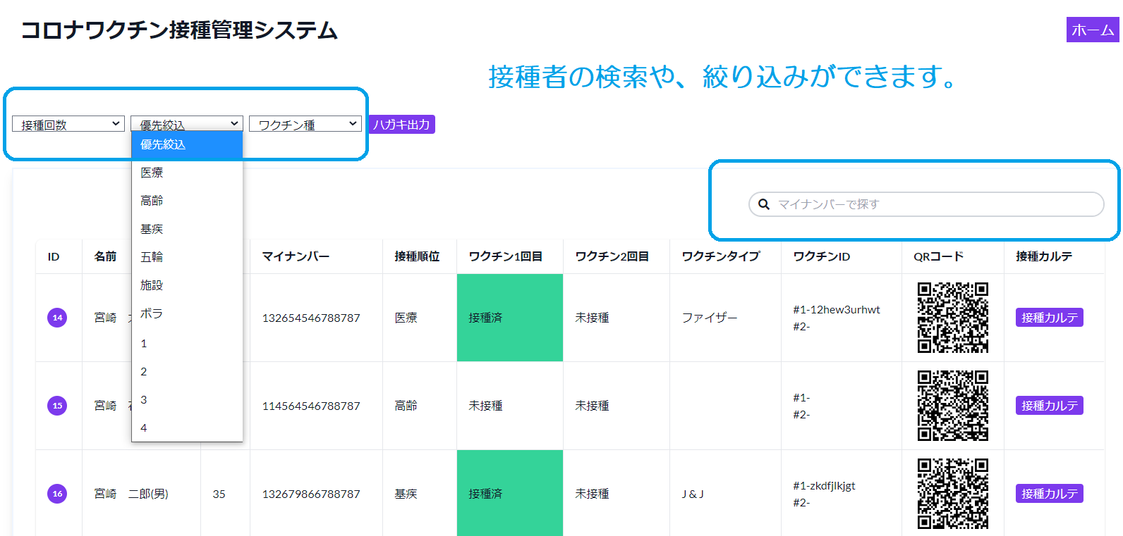Click the #1-12hew3urhwt vaccine ID
1123x536 pixels.
[x=837, y=309]
